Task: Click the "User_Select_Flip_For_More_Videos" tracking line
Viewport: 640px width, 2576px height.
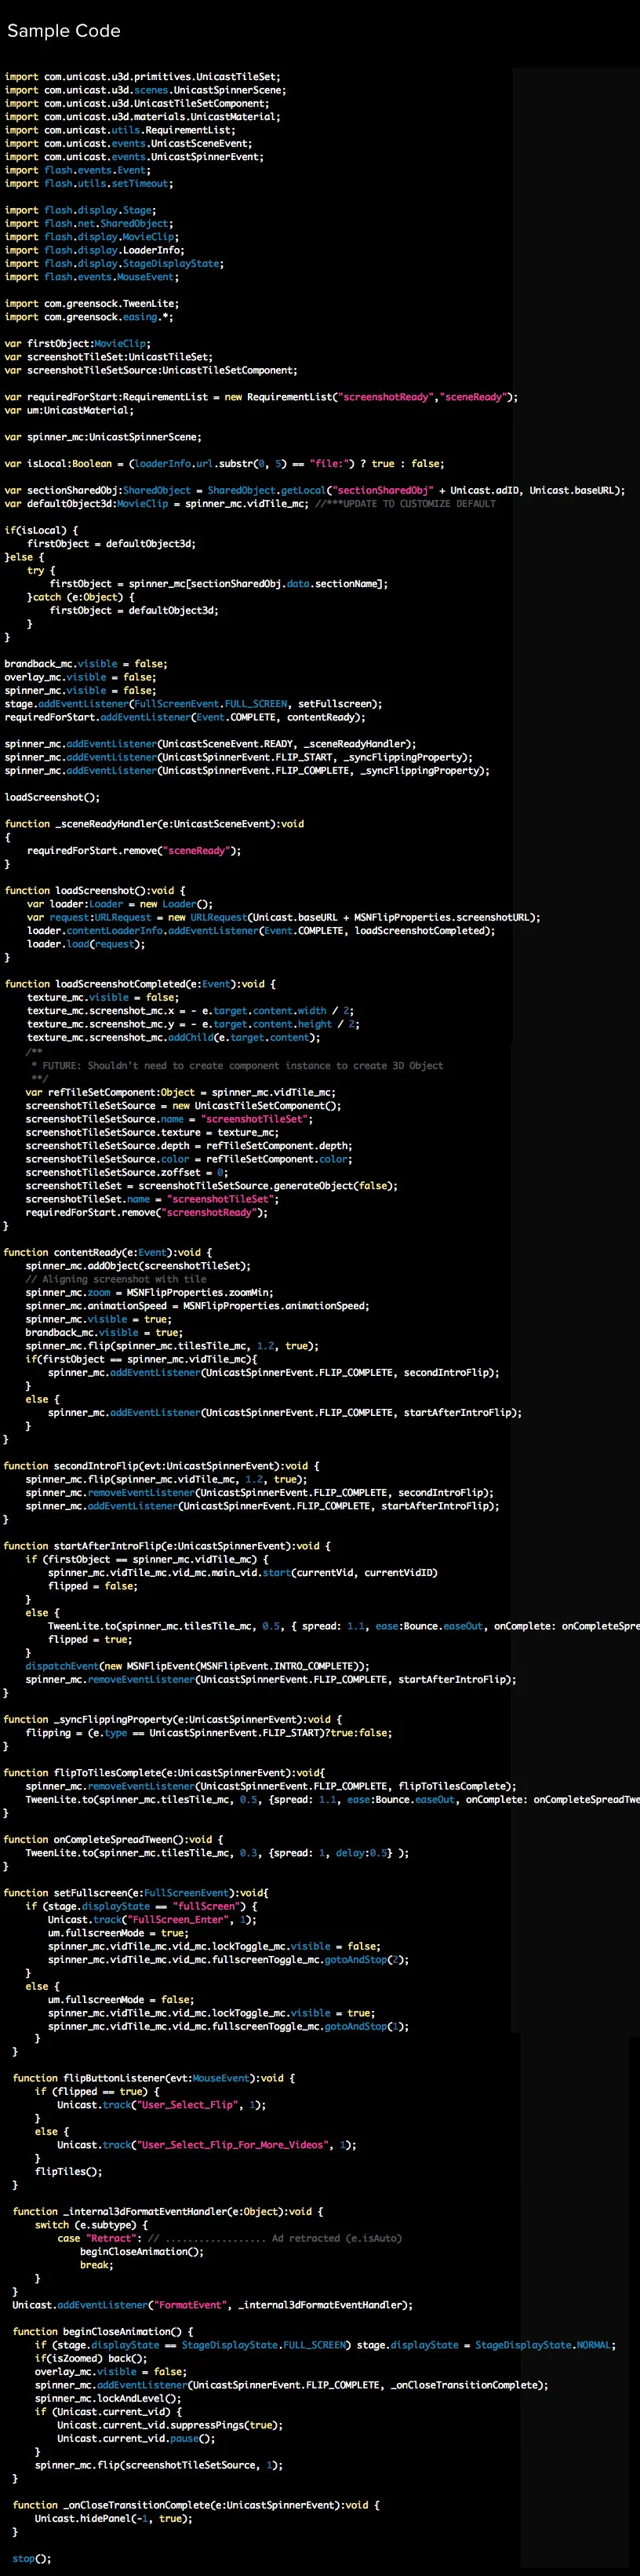Action: click(207, 2145)
